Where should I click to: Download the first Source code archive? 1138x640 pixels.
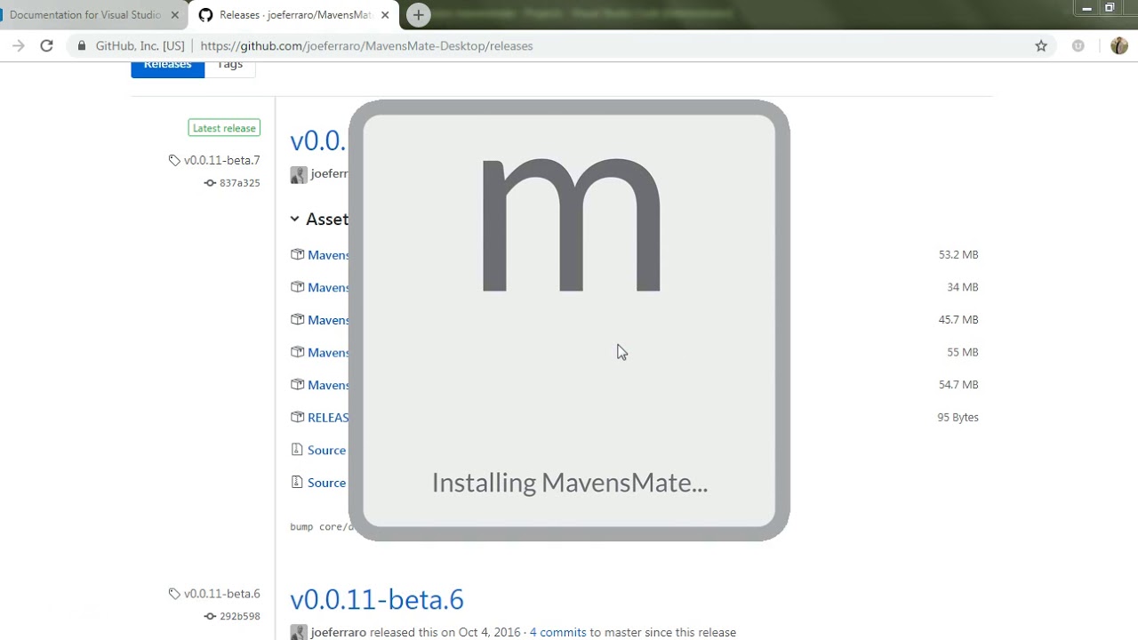[326, 451]
